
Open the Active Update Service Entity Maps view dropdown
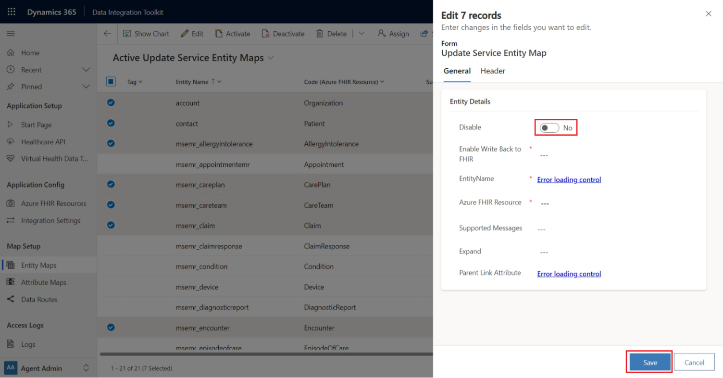271,58
